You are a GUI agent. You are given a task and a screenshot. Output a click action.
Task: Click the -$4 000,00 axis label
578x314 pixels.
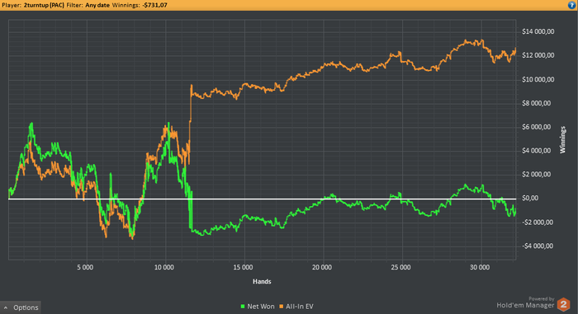pos(538,246)
